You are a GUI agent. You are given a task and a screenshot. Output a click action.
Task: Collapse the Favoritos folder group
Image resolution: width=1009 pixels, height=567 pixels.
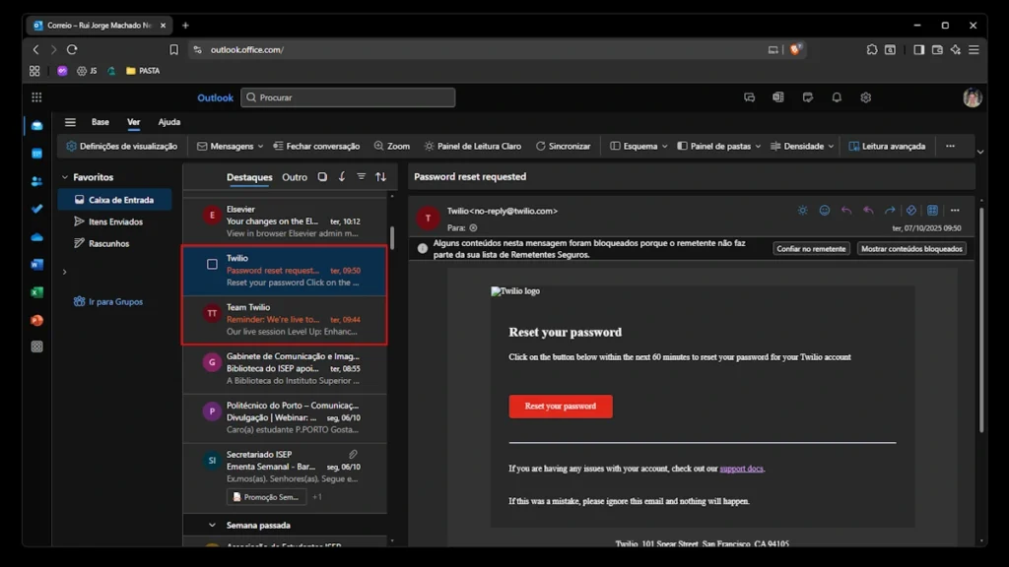pyautogui.click(x=65, y=177)
